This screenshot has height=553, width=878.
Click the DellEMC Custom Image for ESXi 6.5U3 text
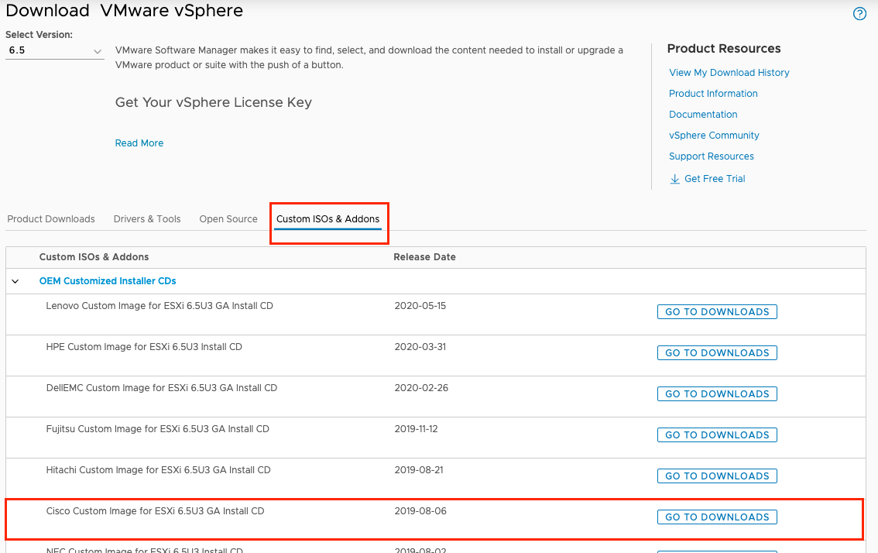click(x=161, y=388)
